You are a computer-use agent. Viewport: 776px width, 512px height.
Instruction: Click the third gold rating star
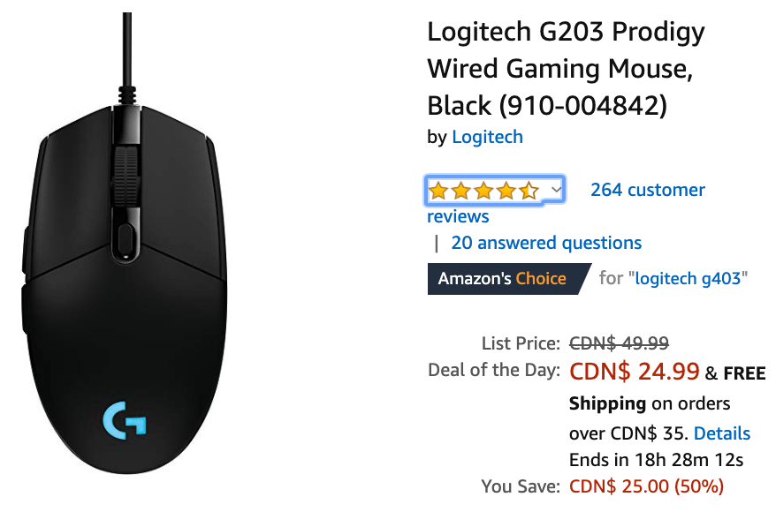coord(484,191)
